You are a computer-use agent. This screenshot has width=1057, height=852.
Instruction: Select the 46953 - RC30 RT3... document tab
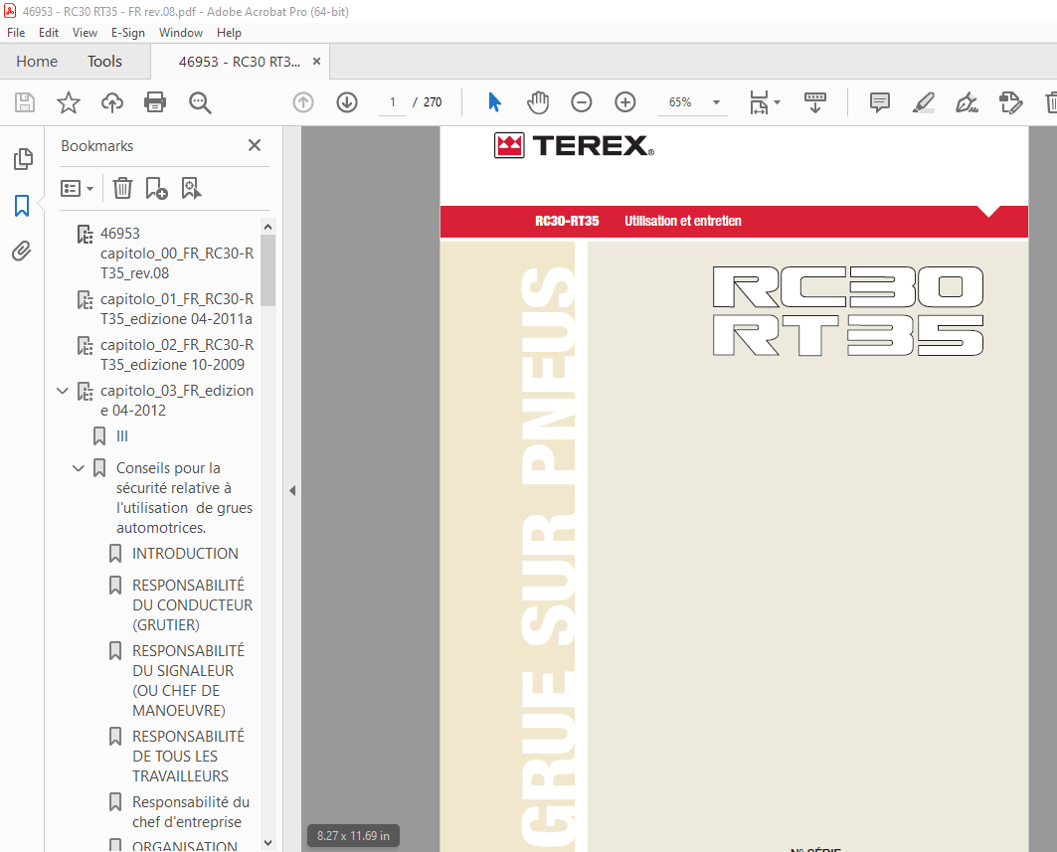tap(240, 62)
